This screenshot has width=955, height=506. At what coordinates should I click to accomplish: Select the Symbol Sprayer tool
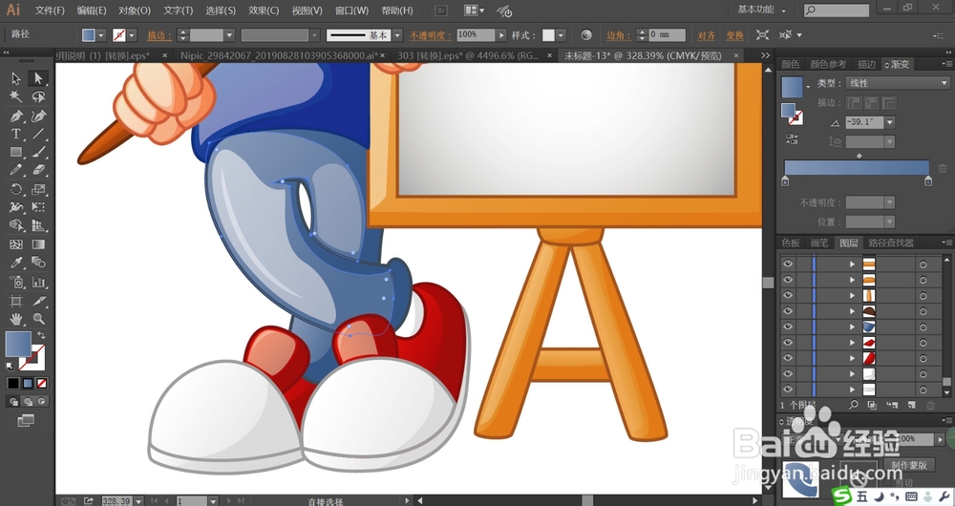(16, 282)
